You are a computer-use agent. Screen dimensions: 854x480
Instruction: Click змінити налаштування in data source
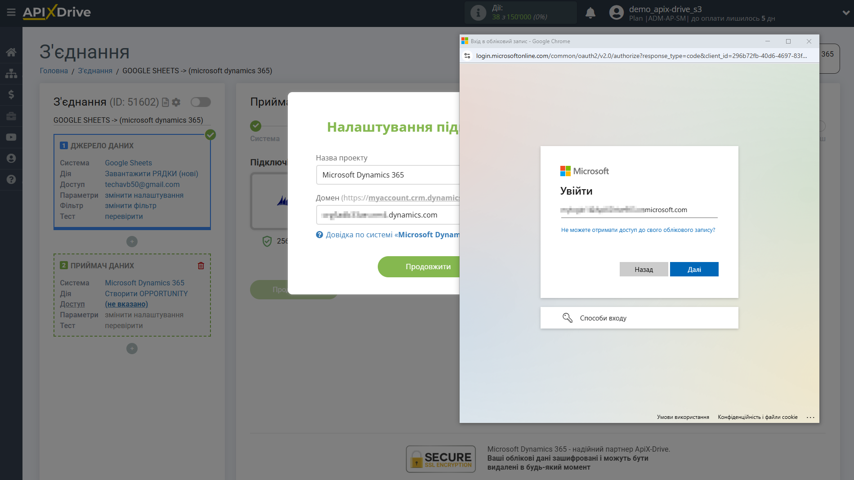tap(144, 195)
